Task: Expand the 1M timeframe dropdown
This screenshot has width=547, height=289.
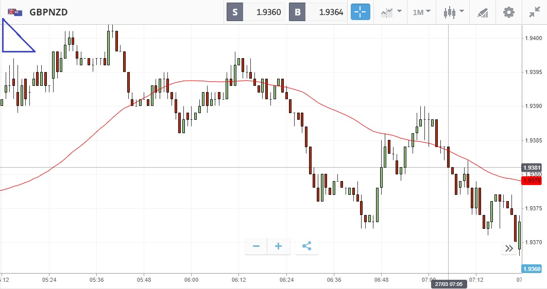Action: [x=421, y=12]
